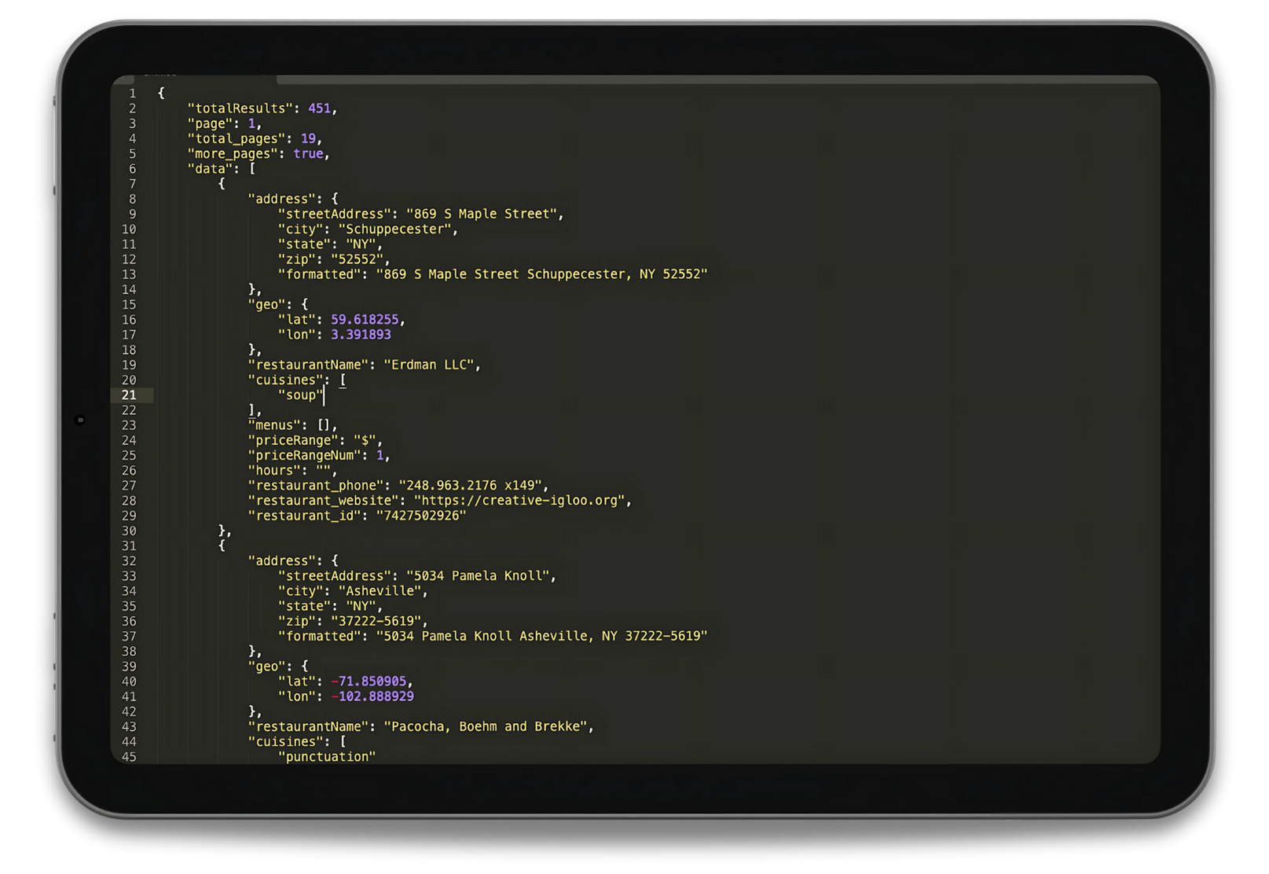The height and width of the screenshot is (874, 1269).
Task: Click the "cuisines" key on line 20
Action: [x=289, y=380]
